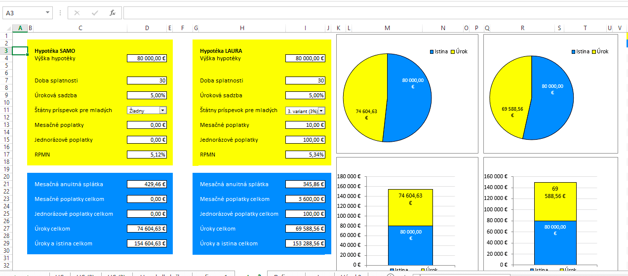Open the Žiadny state contribution dropdown

click(x=163, y=111)
